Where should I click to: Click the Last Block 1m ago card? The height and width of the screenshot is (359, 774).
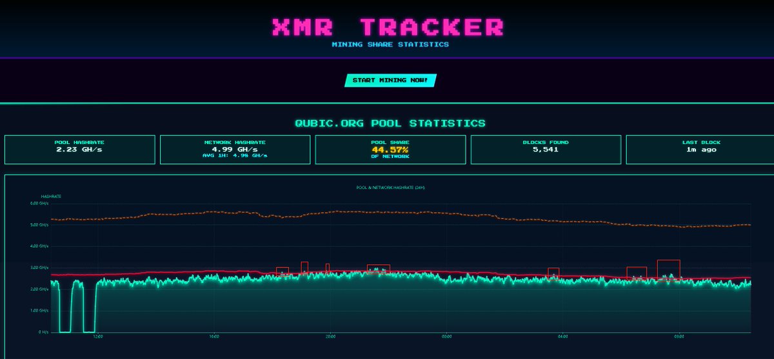pyautogui.click(x=701, y=150)
